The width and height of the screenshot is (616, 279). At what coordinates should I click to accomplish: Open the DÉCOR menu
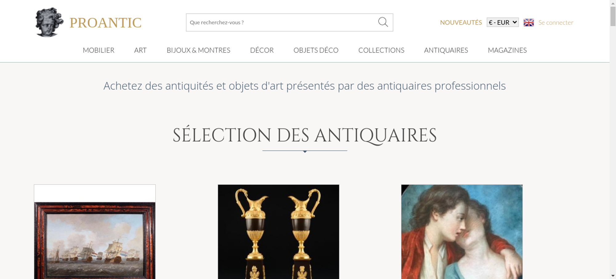pos(262,50)
